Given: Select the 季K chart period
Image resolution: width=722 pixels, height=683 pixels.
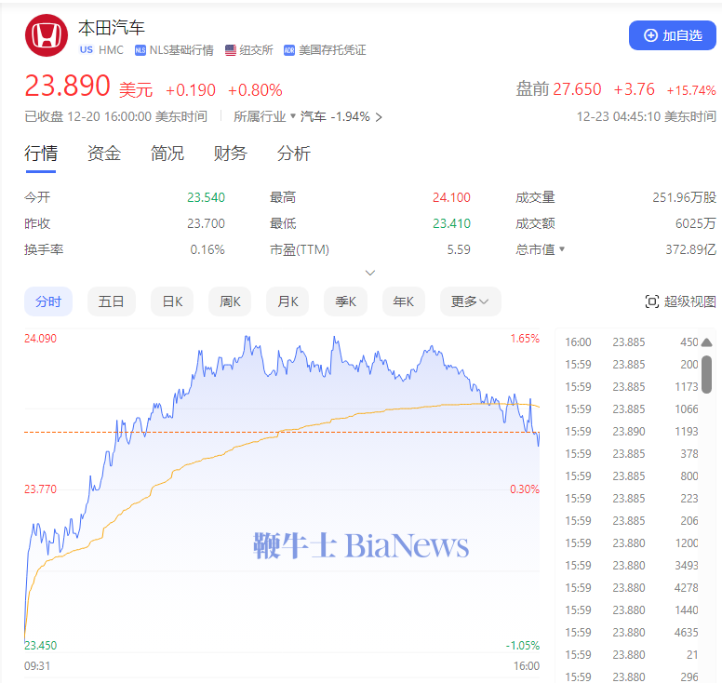Looking at the screenshot, I should point(346,301).
